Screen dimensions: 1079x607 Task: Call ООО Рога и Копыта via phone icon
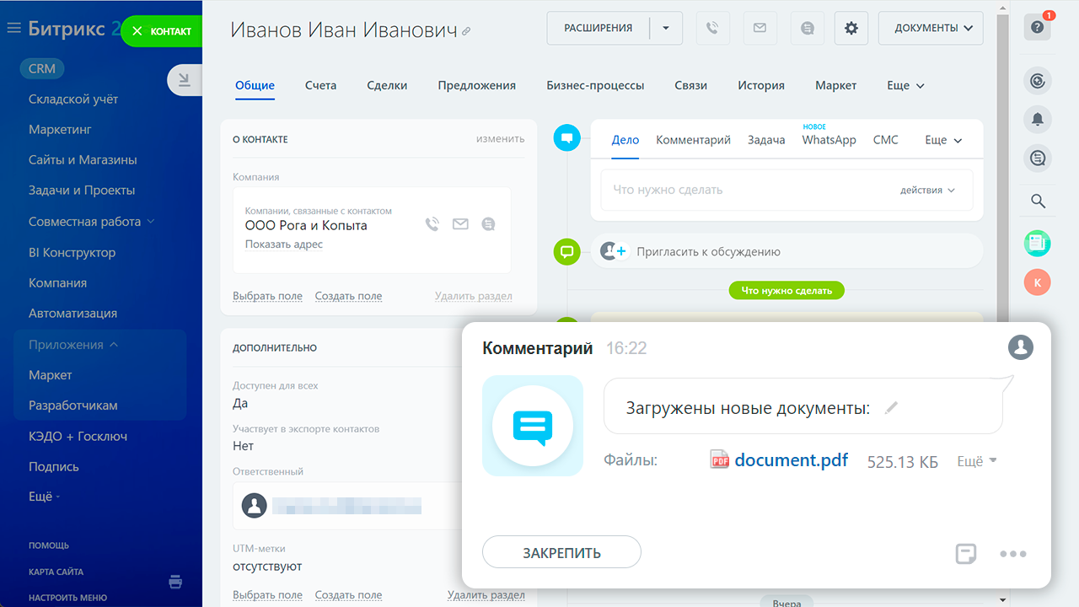pos(432,224)
